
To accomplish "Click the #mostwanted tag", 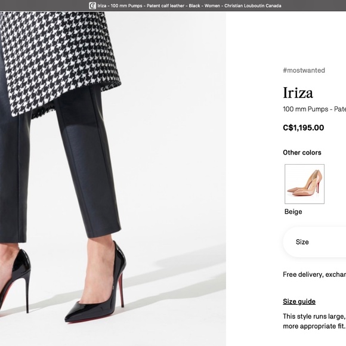I will [x=304, y=70].
